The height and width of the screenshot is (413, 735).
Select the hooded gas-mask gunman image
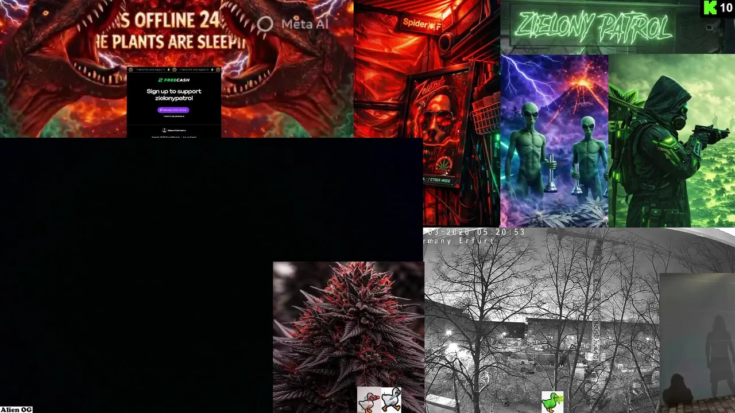coord(671,141)
